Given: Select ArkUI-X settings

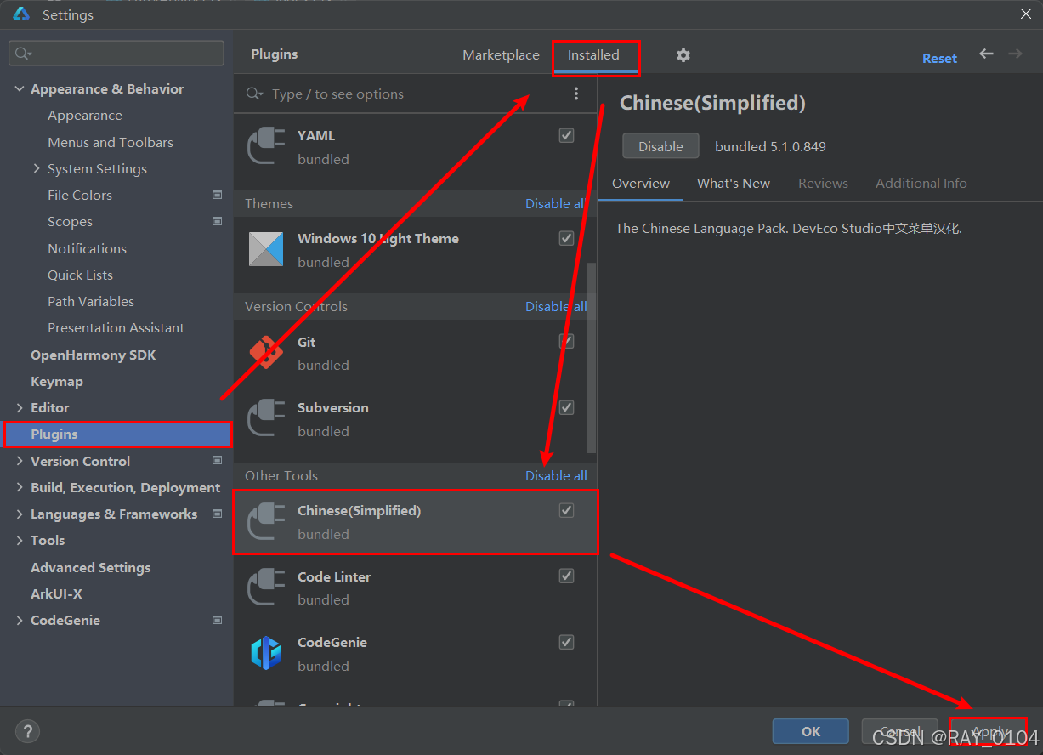Looking at the screenshot, I should 56,593.
